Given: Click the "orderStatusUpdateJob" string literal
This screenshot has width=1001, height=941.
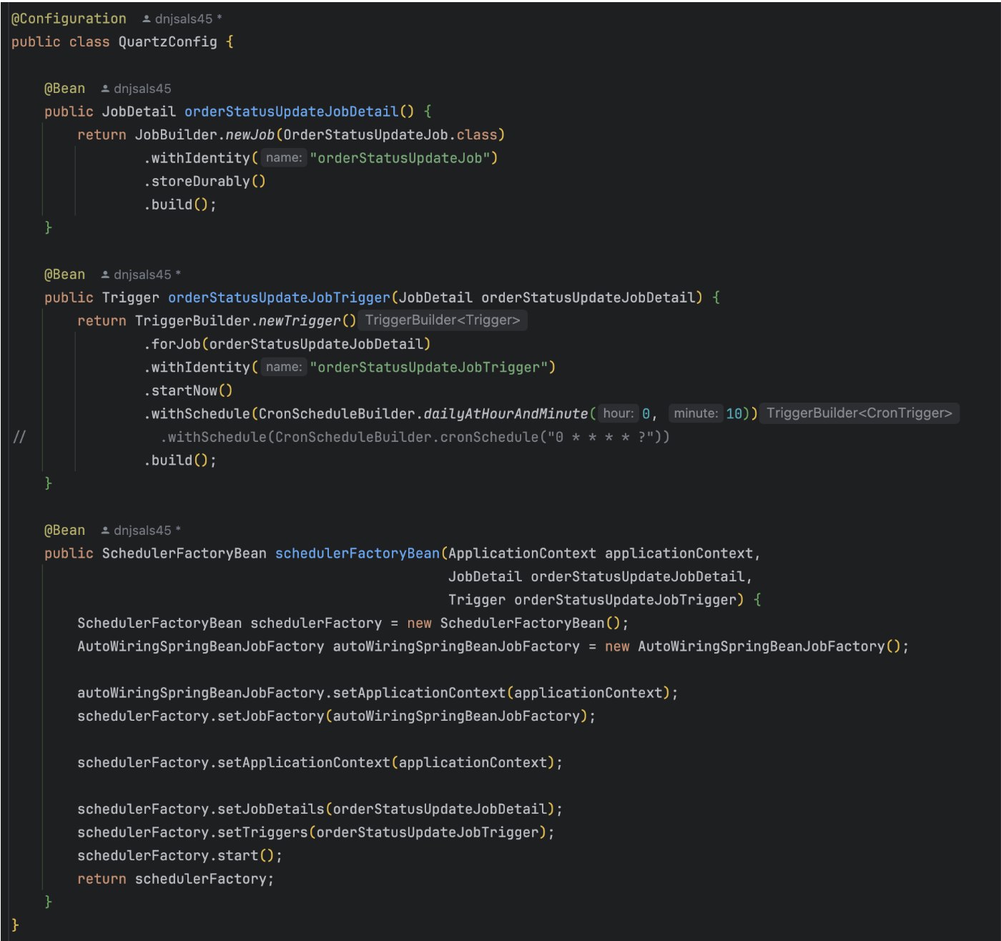Looking at the screenshot, I should [400, 158].
